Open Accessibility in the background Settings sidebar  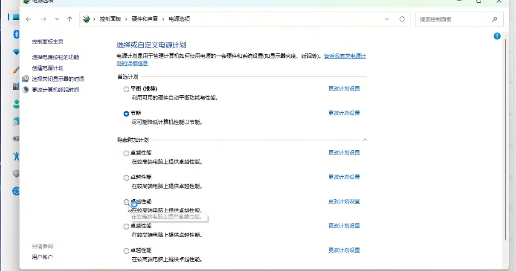coord(16,156)
